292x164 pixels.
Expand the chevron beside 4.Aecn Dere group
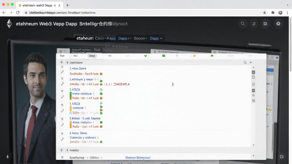pyautogui.click(x=62, y=139)
